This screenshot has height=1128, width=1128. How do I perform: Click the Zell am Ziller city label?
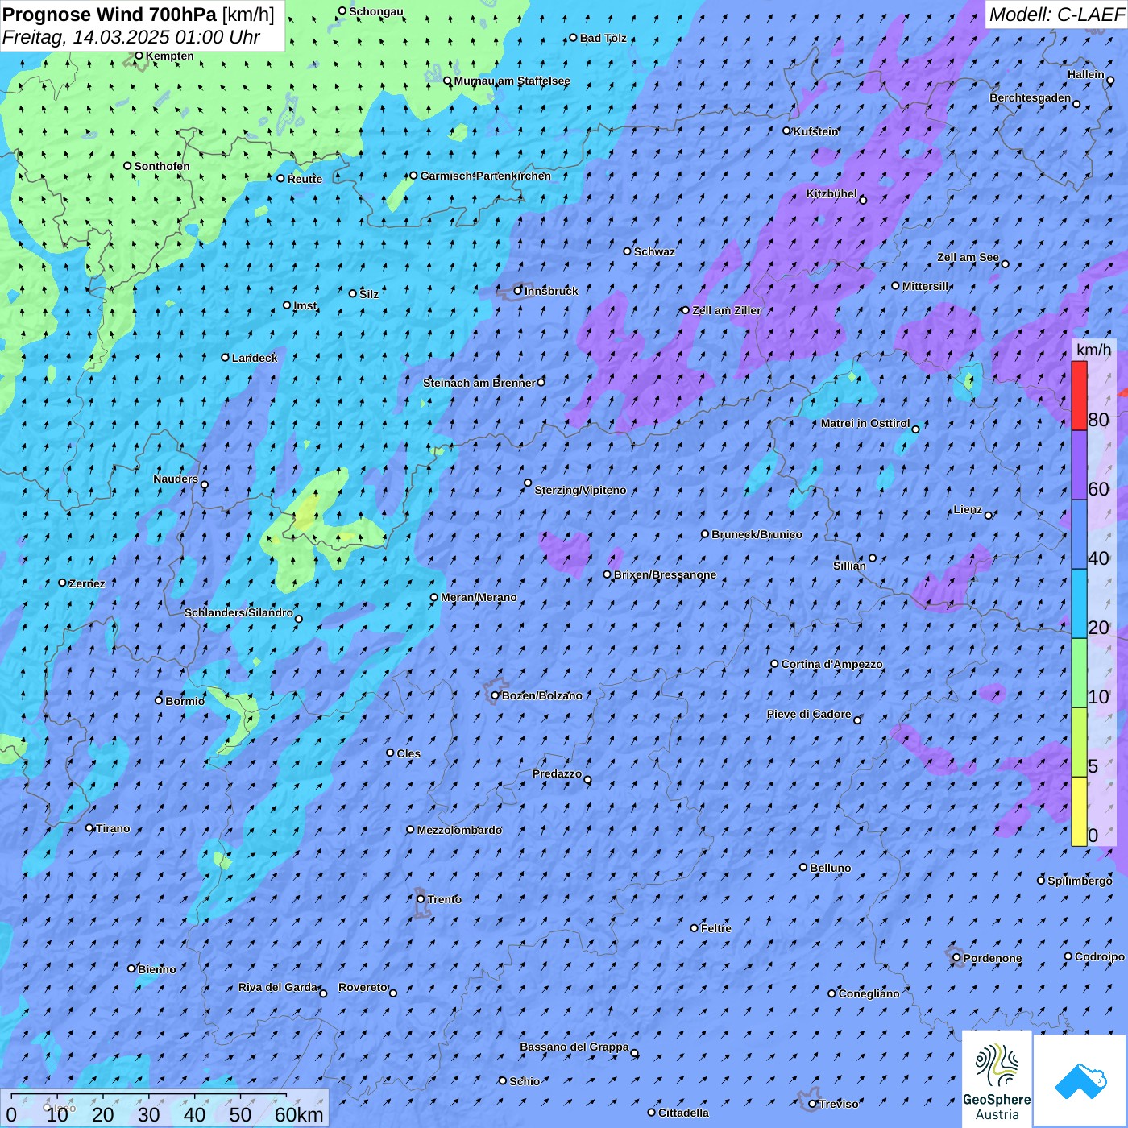click(x=726, y=310)
